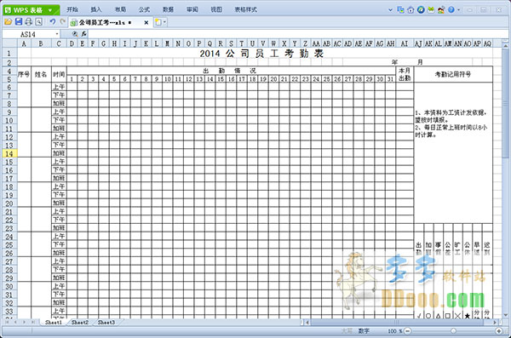This screenshot has width=511, height=338.
Task: Click the Print Preview icon
Action: [x=39, y=22]
